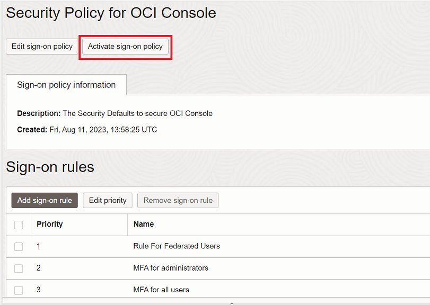
Task: Activate the sign-on policy
Action: (x=125, y=46)
